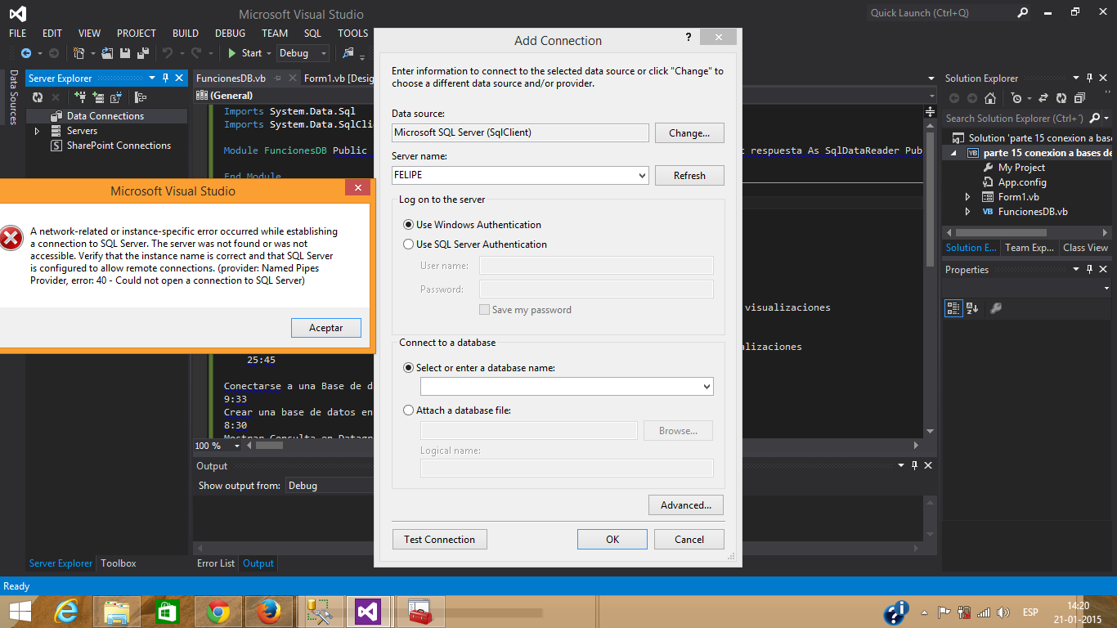Open Google Chrome from the taskbar
Viewport: 1117px width, 628px height.
click(x=218, y=612)
